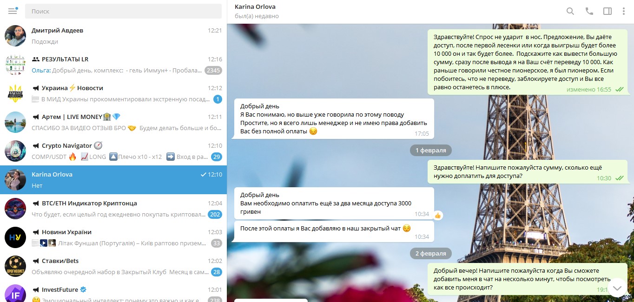Open the Артем | LIVE MONEY channel
Image resolution: width=634 pixels, height=302 pixels.
(113, 122)
